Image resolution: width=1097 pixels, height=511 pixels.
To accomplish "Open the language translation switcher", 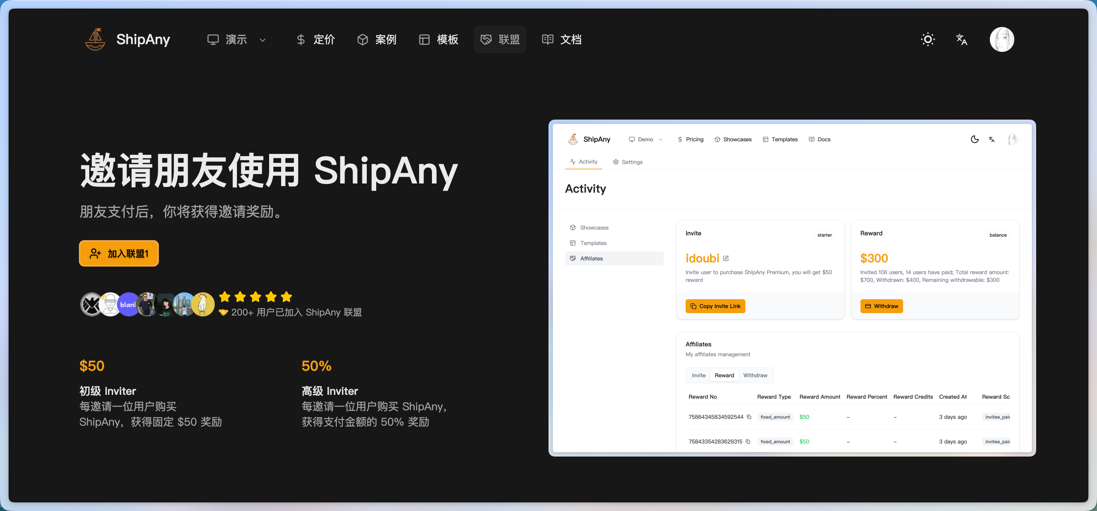I will tap(962, 39).
